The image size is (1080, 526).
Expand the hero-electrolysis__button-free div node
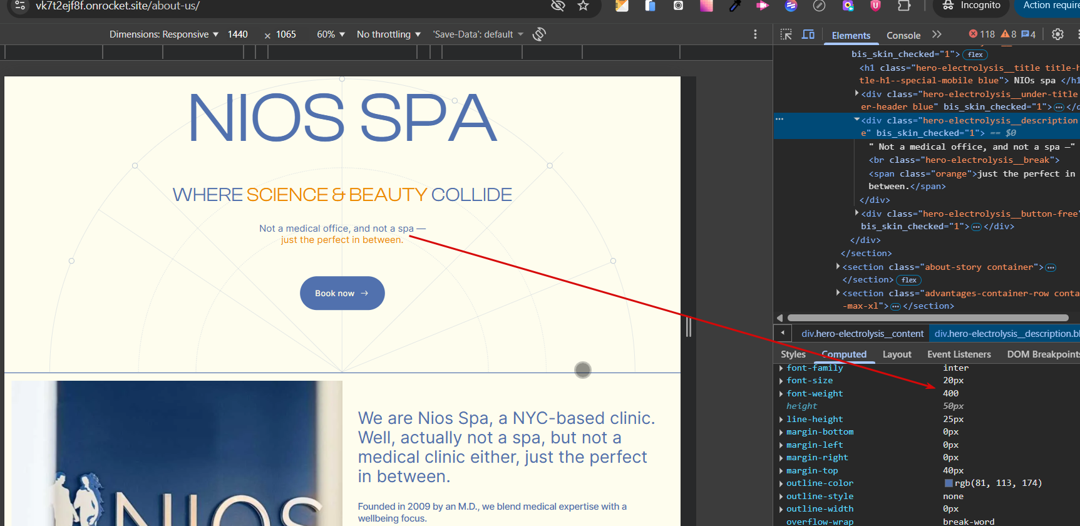click(856, 213)
